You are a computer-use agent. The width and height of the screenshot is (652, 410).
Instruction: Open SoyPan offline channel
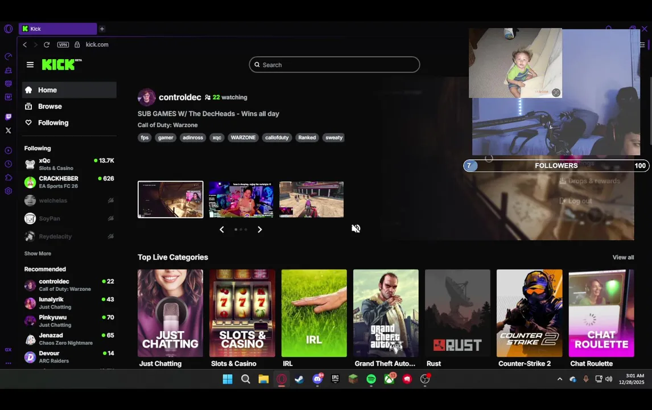pos(69,218)
